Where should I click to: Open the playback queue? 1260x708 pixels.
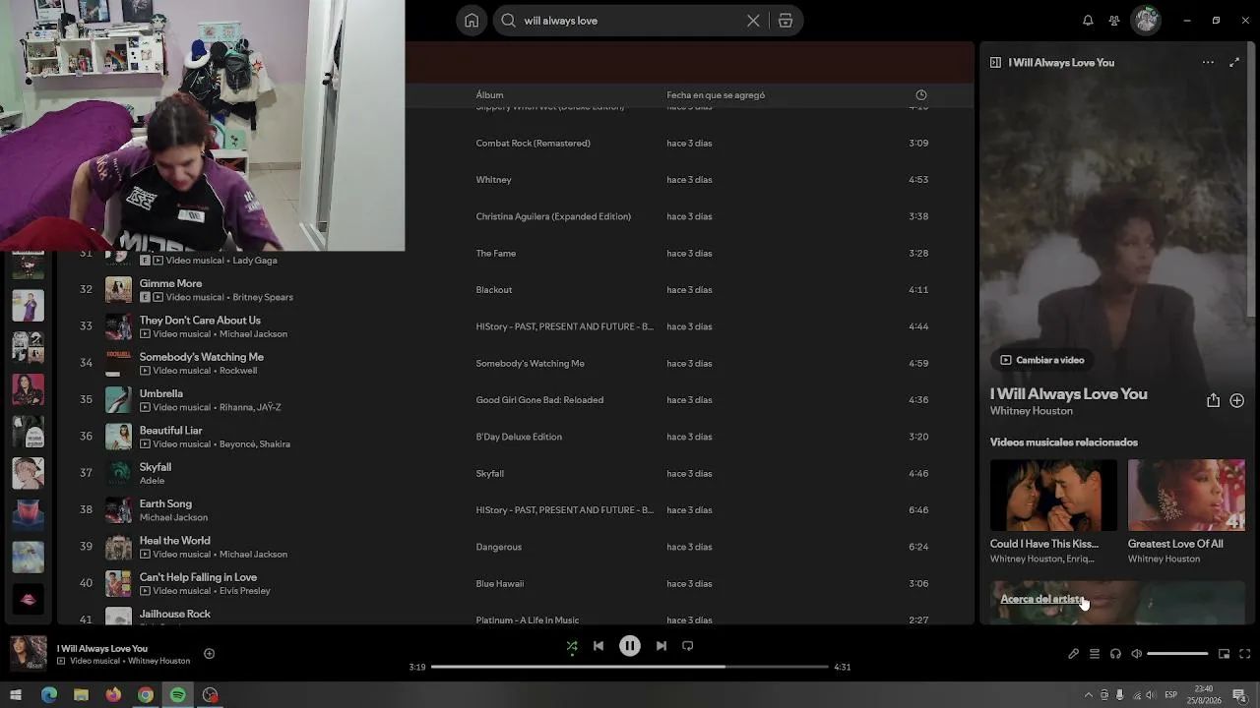(1095, 654)
